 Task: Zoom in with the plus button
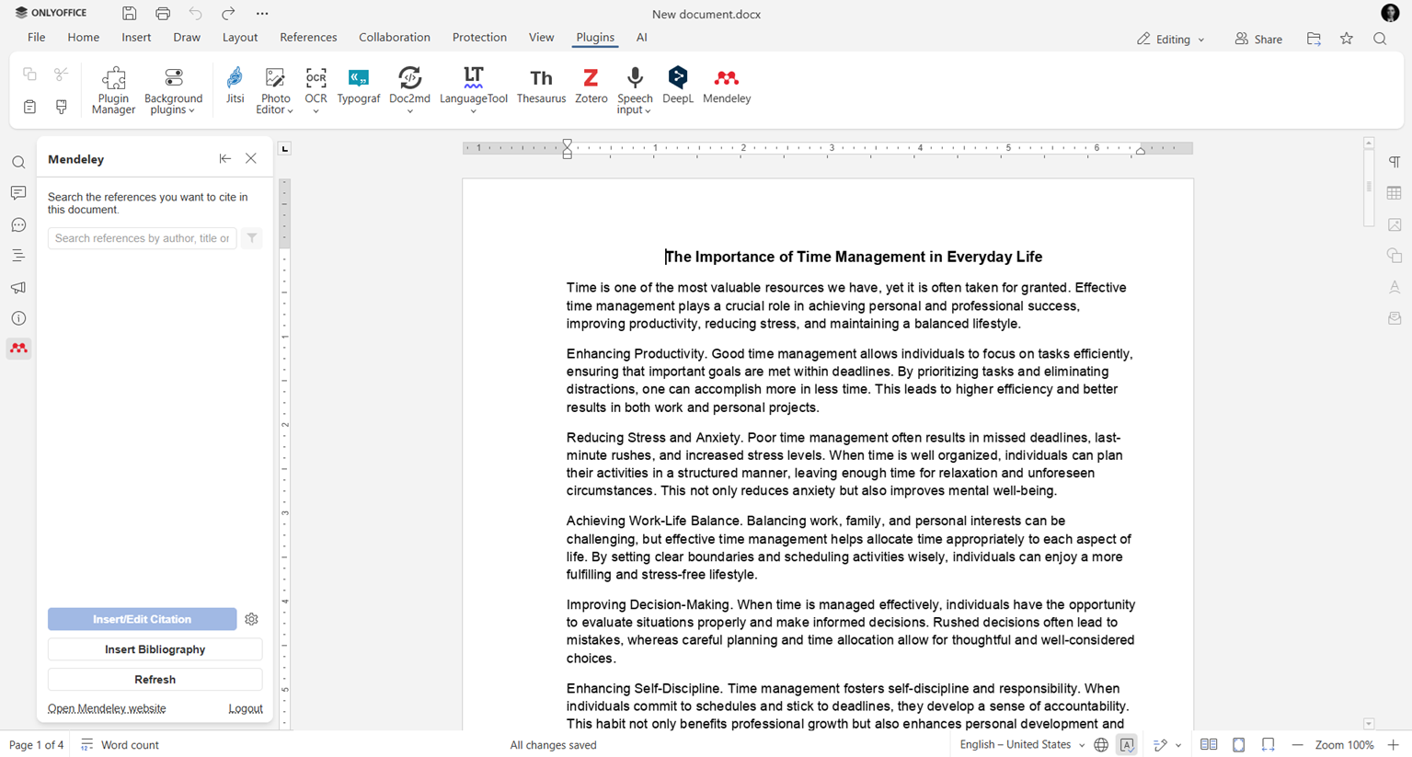(x=1394, y=745)
